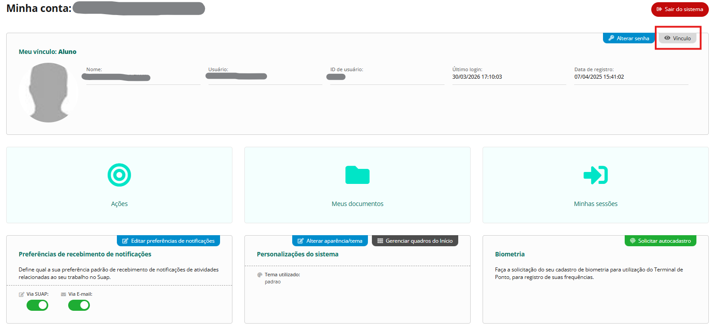Click the Vínculo button
Screen dimensions: 719x332
tap(678, 38)
